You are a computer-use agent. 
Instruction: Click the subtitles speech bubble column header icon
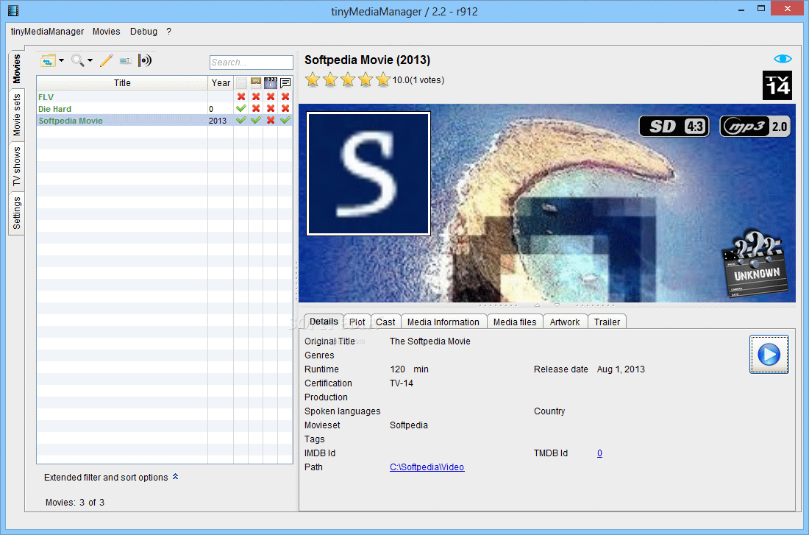click(x=285, y=82)
